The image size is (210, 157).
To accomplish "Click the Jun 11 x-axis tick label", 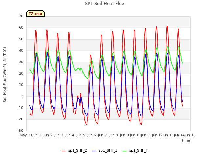I will tap(146, 135).
